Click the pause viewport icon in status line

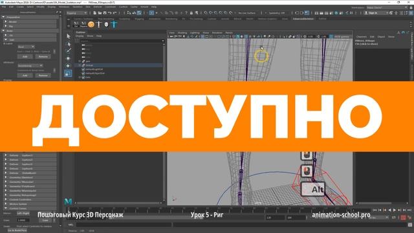pyautogui.click(x=351, y=13)
